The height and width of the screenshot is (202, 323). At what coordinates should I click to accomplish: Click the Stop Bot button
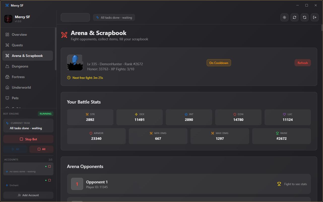click(28, 139)
